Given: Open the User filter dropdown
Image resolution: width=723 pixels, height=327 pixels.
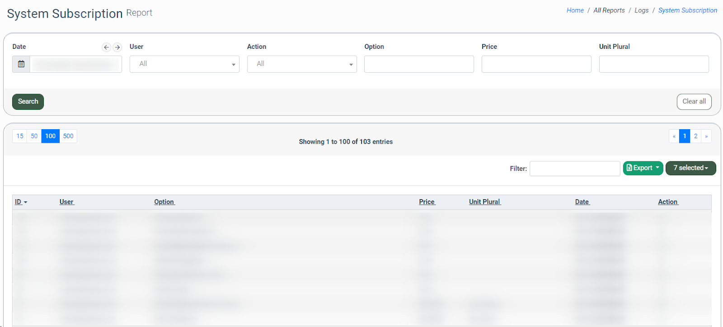Looking at the screenshot, I should click(x=184, y=64).
